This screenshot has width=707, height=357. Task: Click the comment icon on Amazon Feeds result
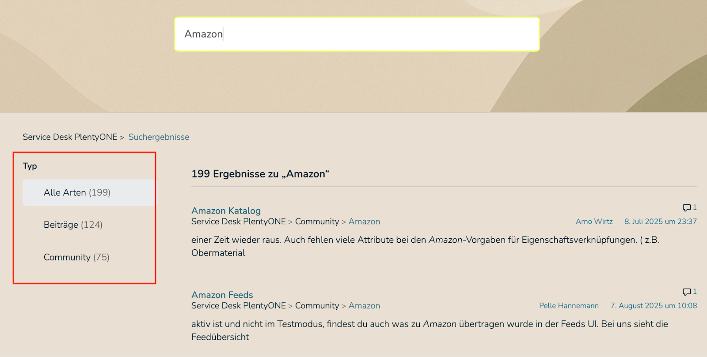tap(687, 292)
